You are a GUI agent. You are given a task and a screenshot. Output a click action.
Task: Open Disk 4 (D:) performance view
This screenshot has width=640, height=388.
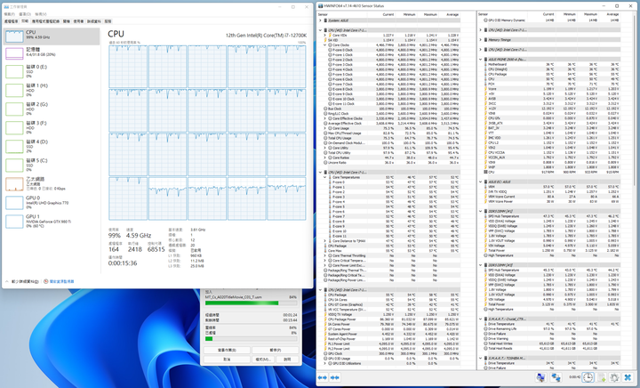52,146
